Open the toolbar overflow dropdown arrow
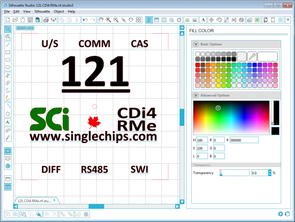 coord(288,20)
